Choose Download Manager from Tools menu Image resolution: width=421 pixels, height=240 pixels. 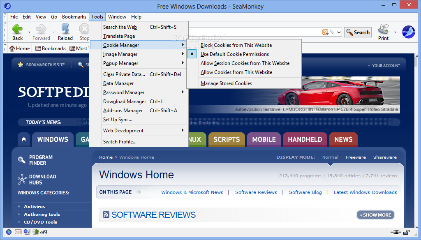click(x=139, y=102)
